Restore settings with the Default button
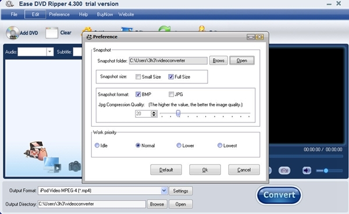 (166, 170)
